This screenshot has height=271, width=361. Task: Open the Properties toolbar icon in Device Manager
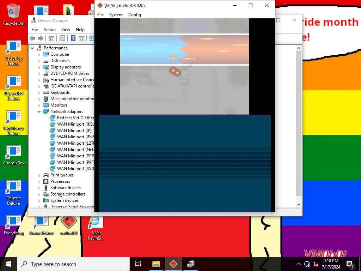tap(62, 38)
